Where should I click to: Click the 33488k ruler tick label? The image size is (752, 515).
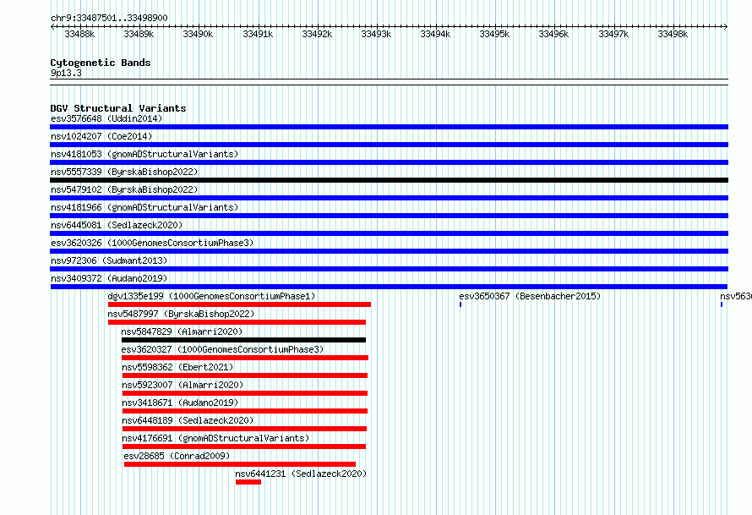click(79, 34)
